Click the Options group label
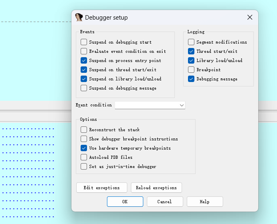 coord(88,119)
